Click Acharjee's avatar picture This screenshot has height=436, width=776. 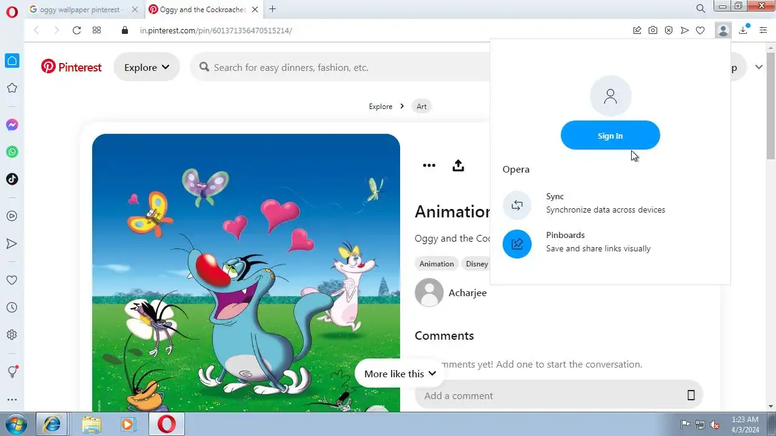coord(429,293)
